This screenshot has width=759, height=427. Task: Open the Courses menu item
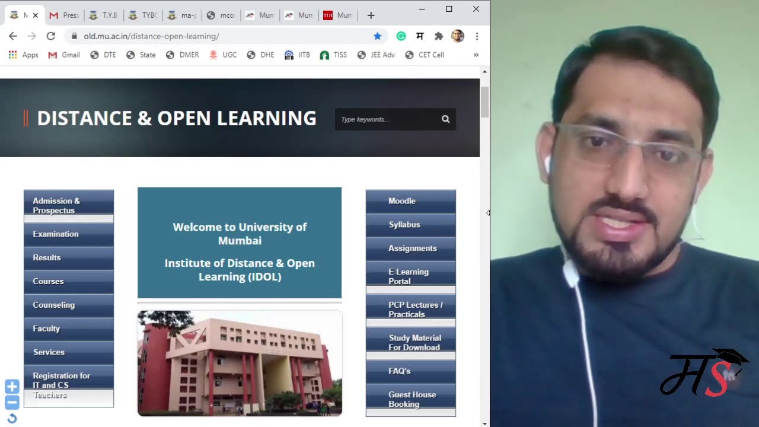69,282
